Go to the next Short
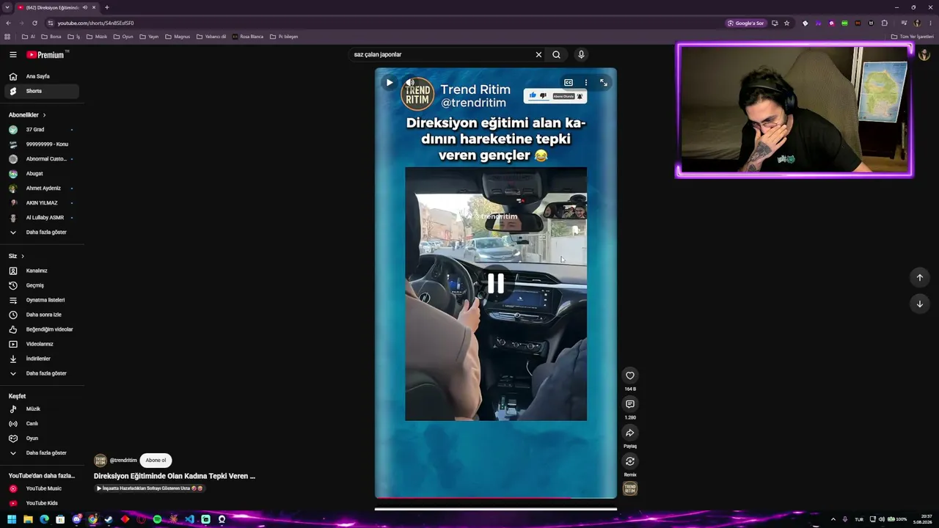This screenshot has width=939, height=528. (920, 304)
